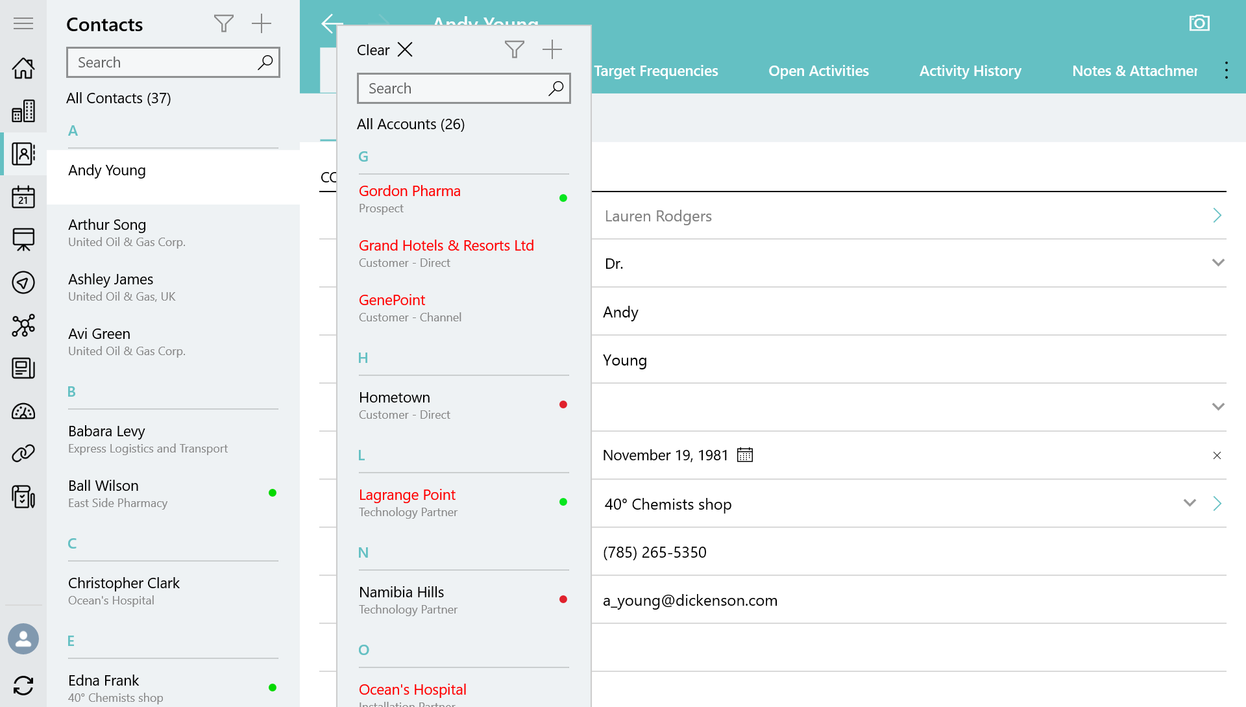Open Calendar icon in sidebar

pos(23,197)
